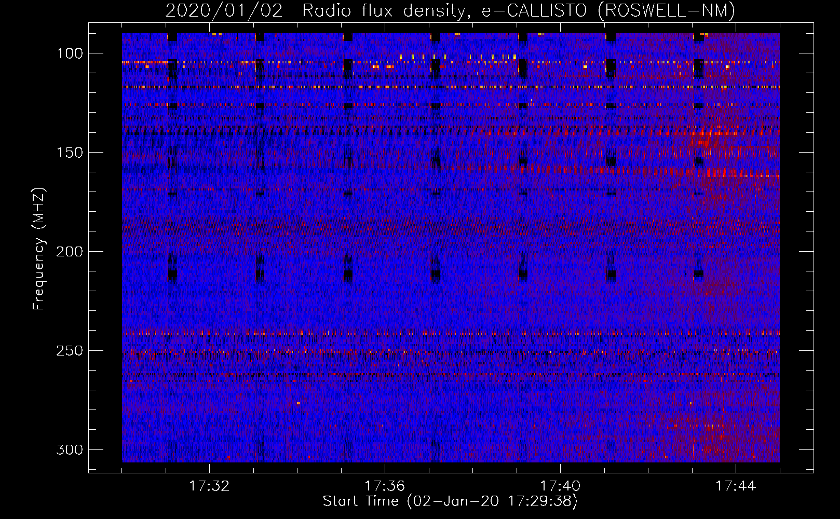Click the 250 frequency tick label
The image size is (840, 519).
pyautogui.click(x=69, y=351)
